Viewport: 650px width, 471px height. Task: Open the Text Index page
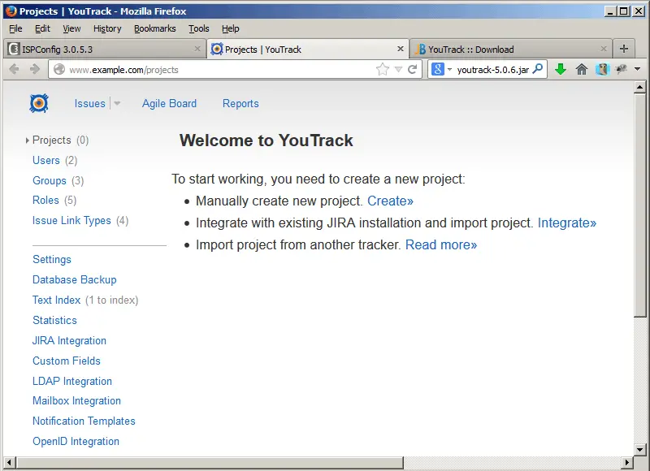[x=56, y=300]
